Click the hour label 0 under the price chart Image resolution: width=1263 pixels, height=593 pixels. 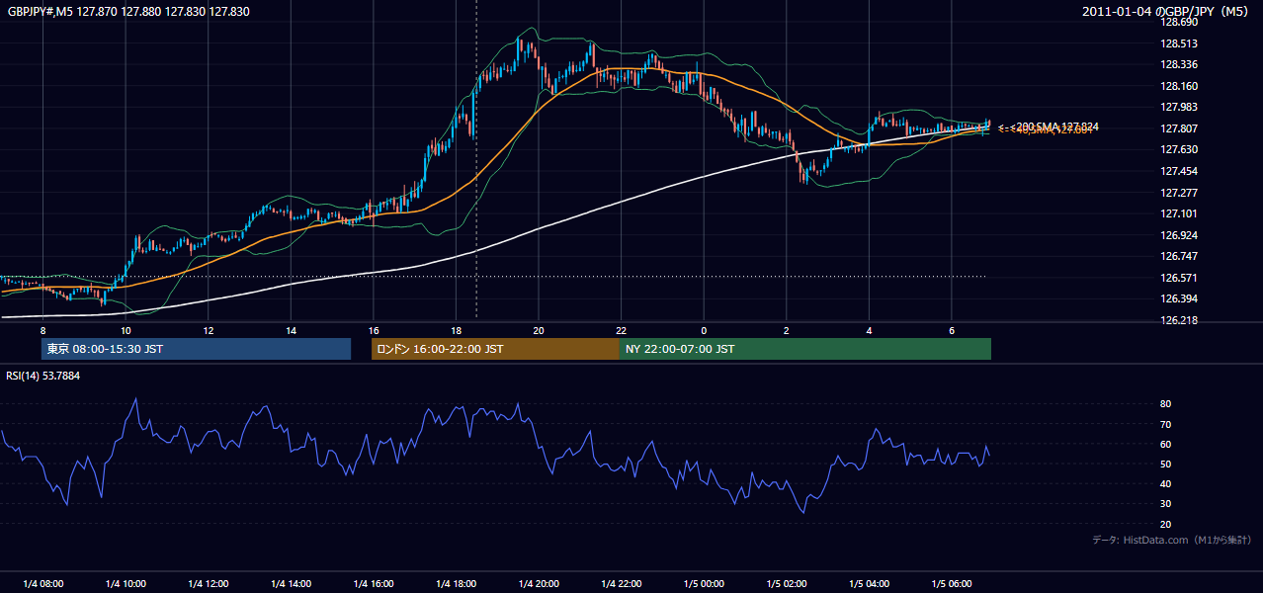[704, 330]
